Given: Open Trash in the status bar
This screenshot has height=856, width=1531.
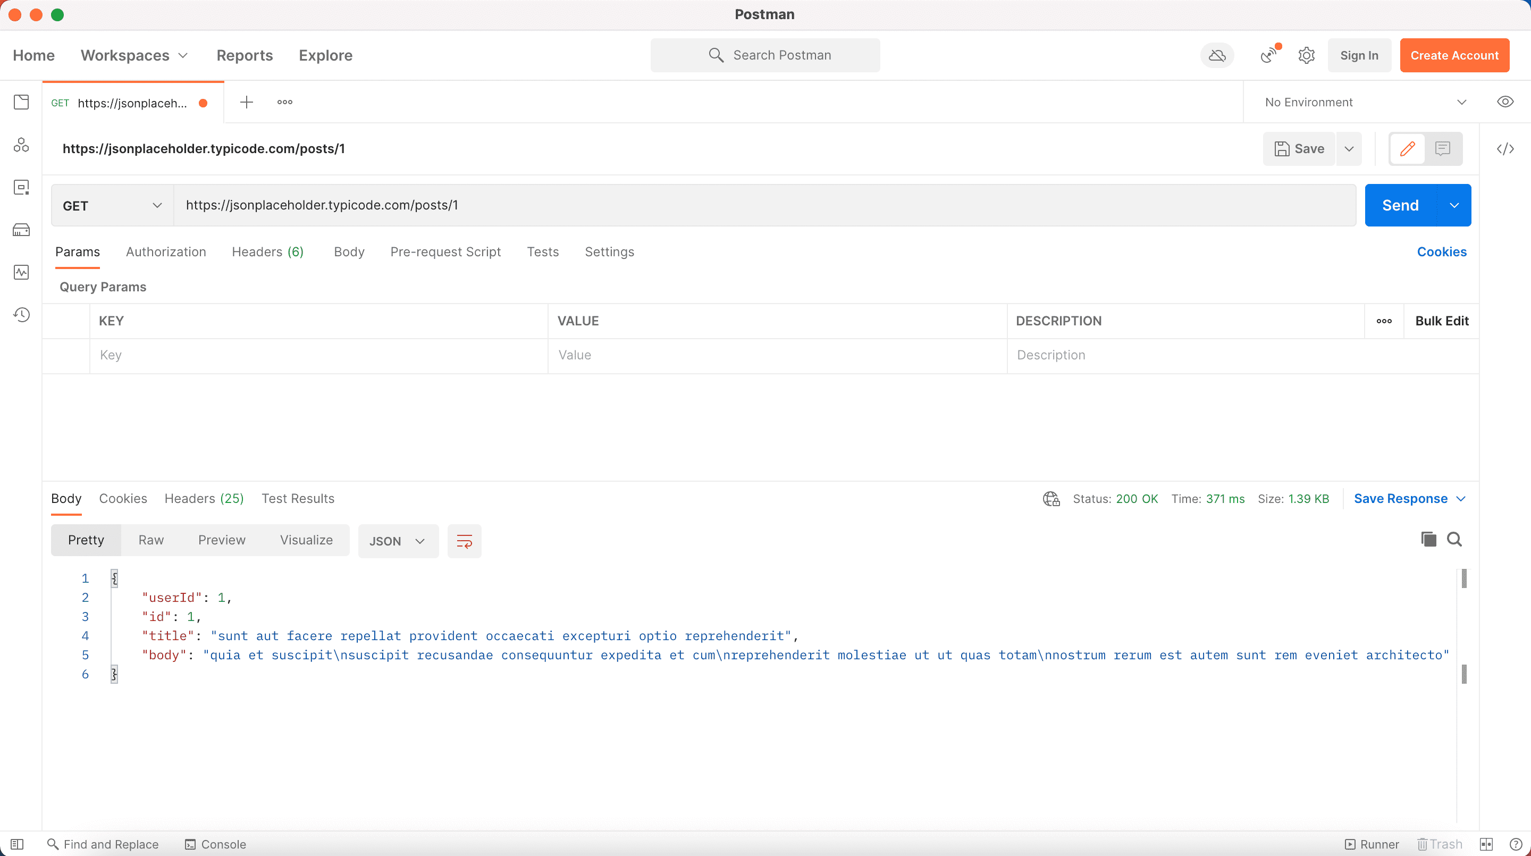Looking at the screenshot, I should pyautogui.click(x=1440, y=844).
